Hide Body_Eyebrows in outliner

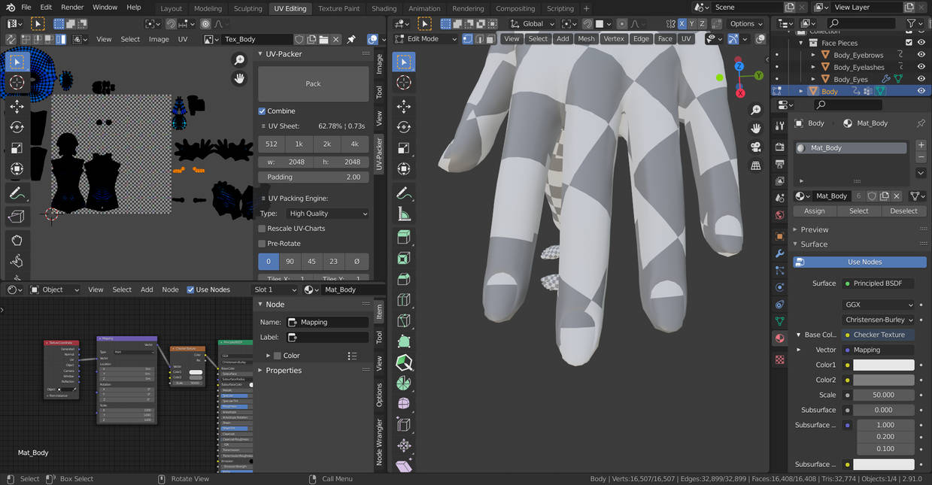(x=921, y=55)
